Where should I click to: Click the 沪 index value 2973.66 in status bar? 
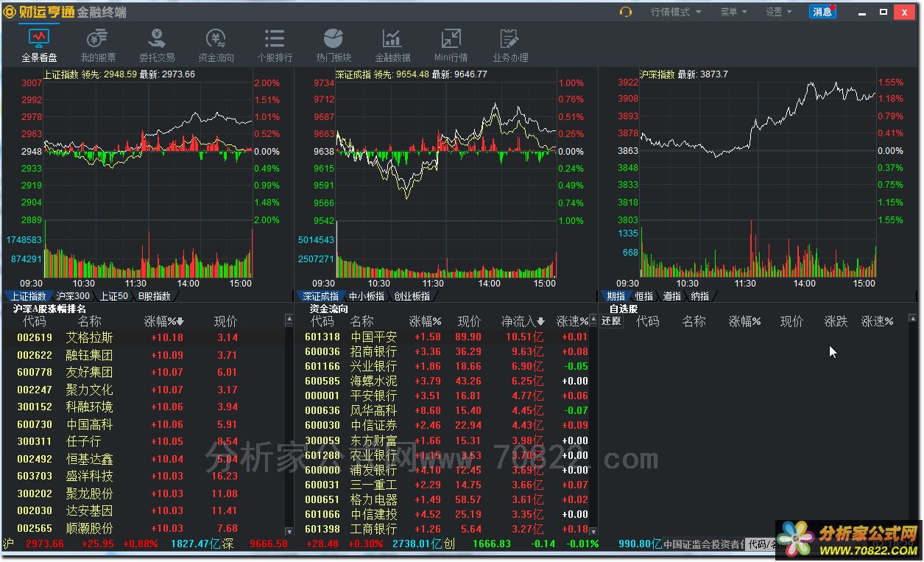click(45, 544)
